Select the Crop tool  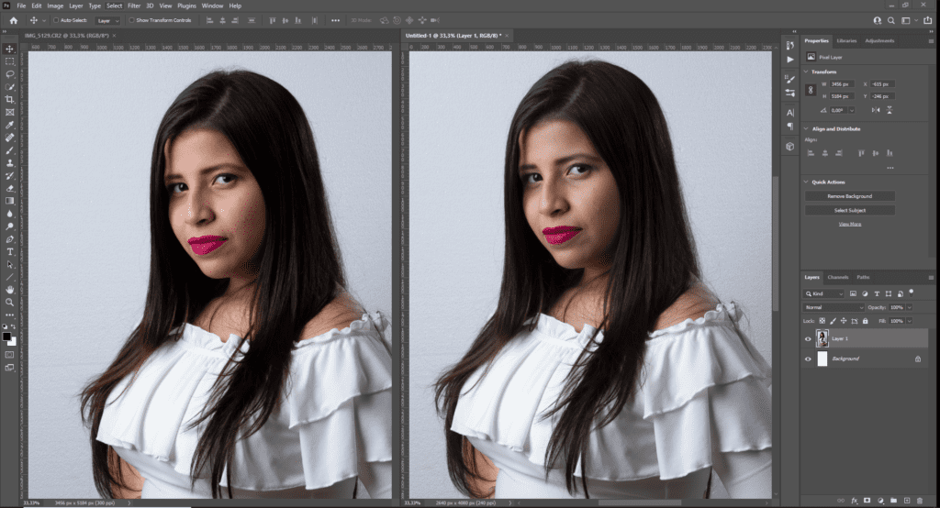10,99
